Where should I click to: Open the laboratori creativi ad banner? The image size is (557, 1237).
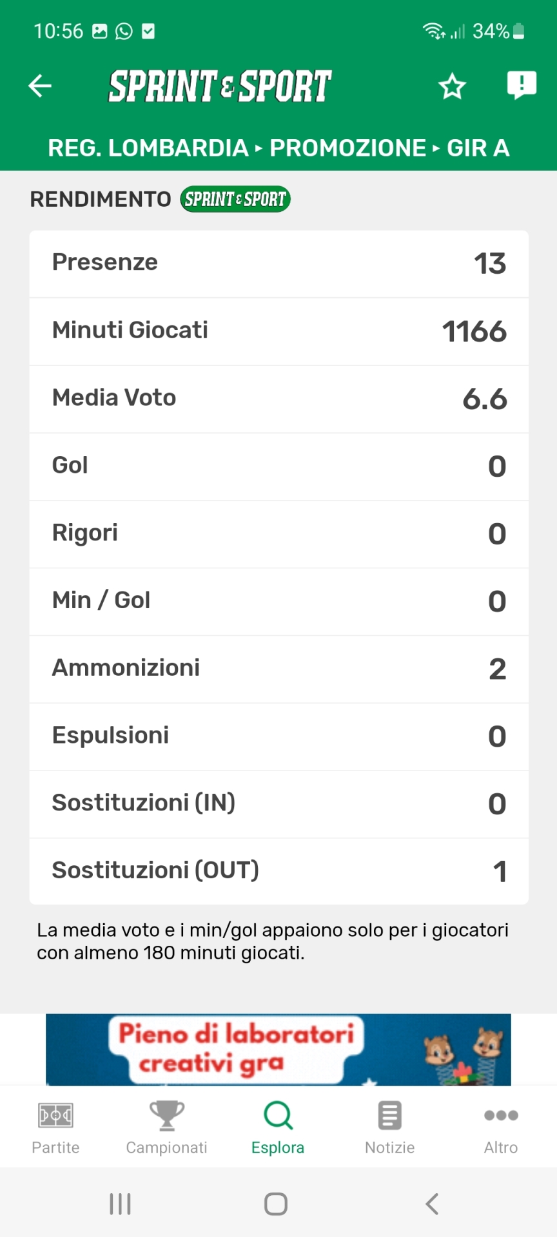[x=278, y=1050]
